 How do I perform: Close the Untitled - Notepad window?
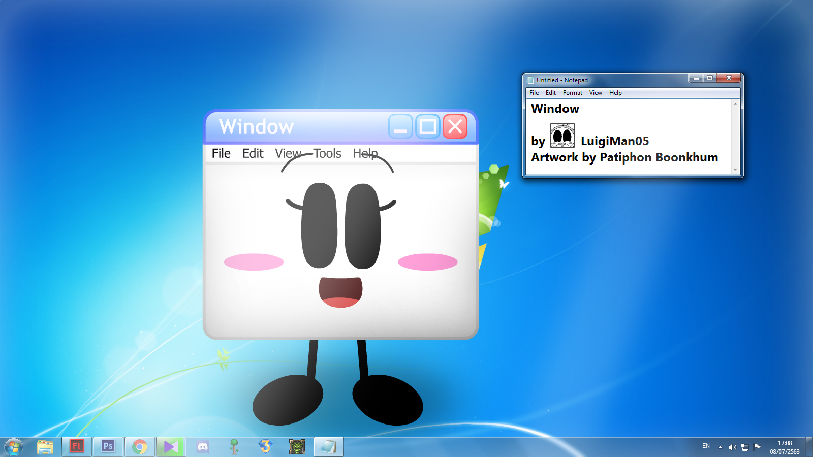(729, 78)
